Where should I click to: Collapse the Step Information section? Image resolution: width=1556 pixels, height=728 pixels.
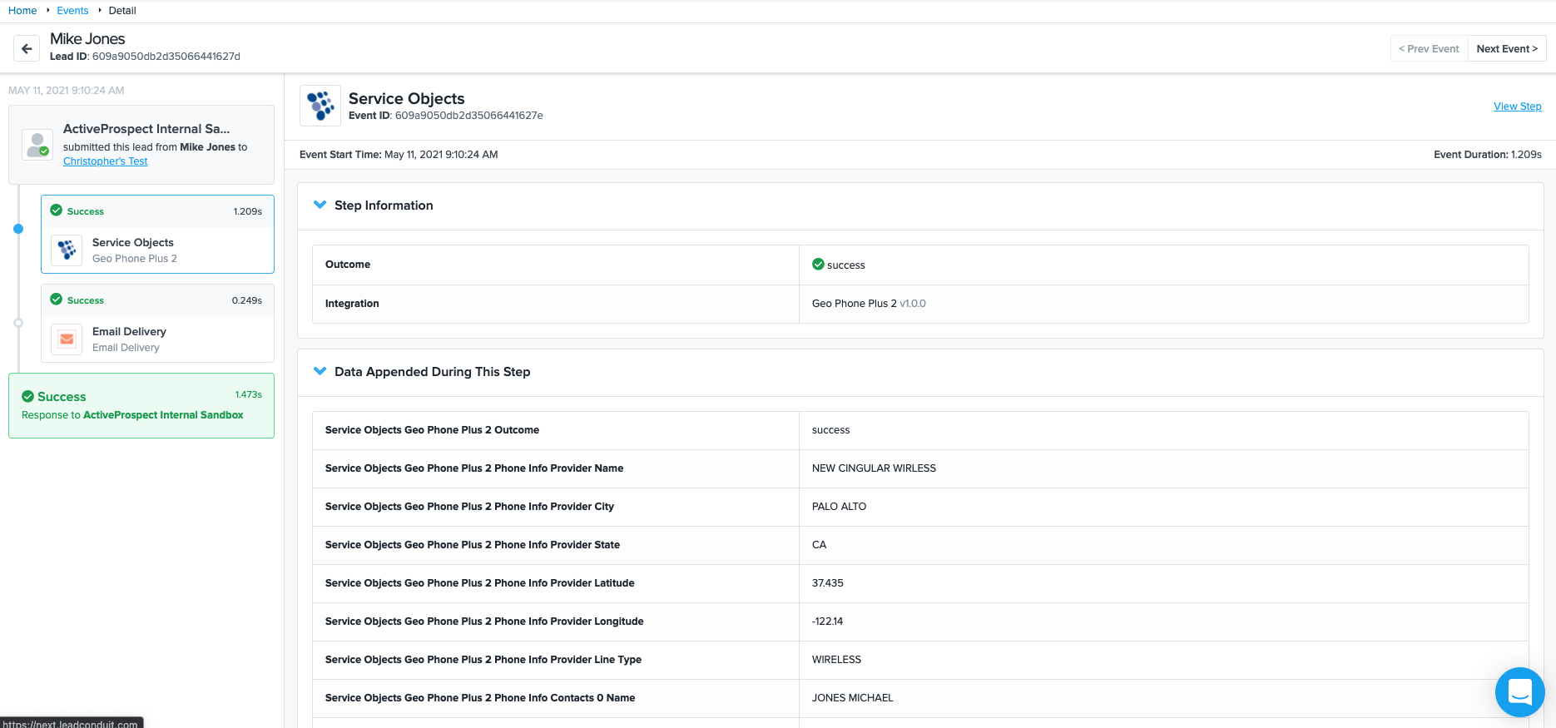320,205
